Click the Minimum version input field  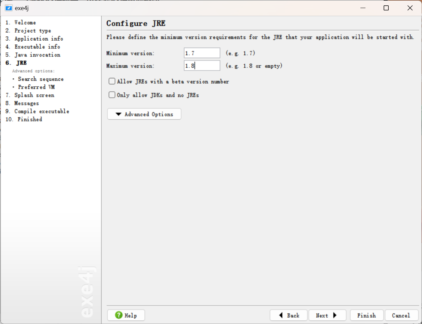click(202, 53)
